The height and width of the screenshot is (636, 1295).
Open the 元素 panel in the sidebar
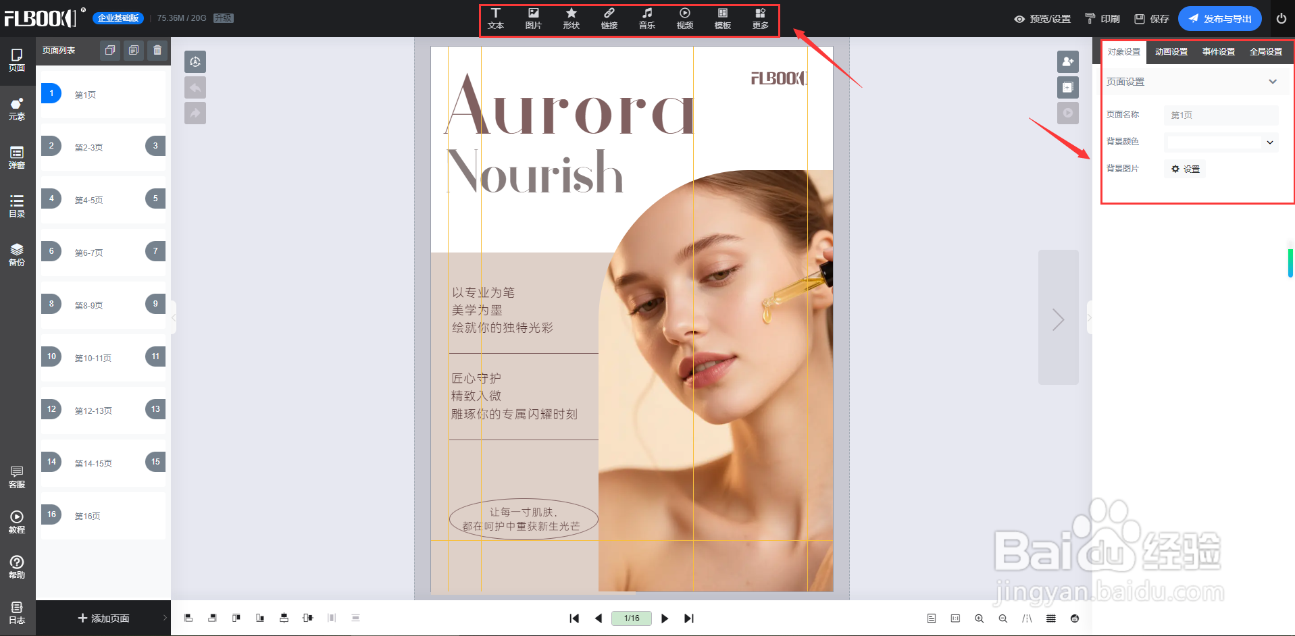click(17, 108)
